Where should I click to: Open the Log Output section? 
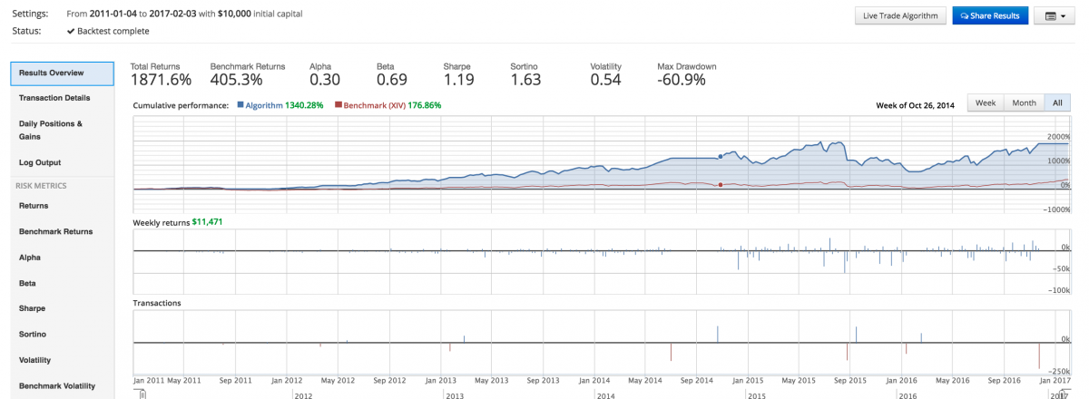coord(40,163)
